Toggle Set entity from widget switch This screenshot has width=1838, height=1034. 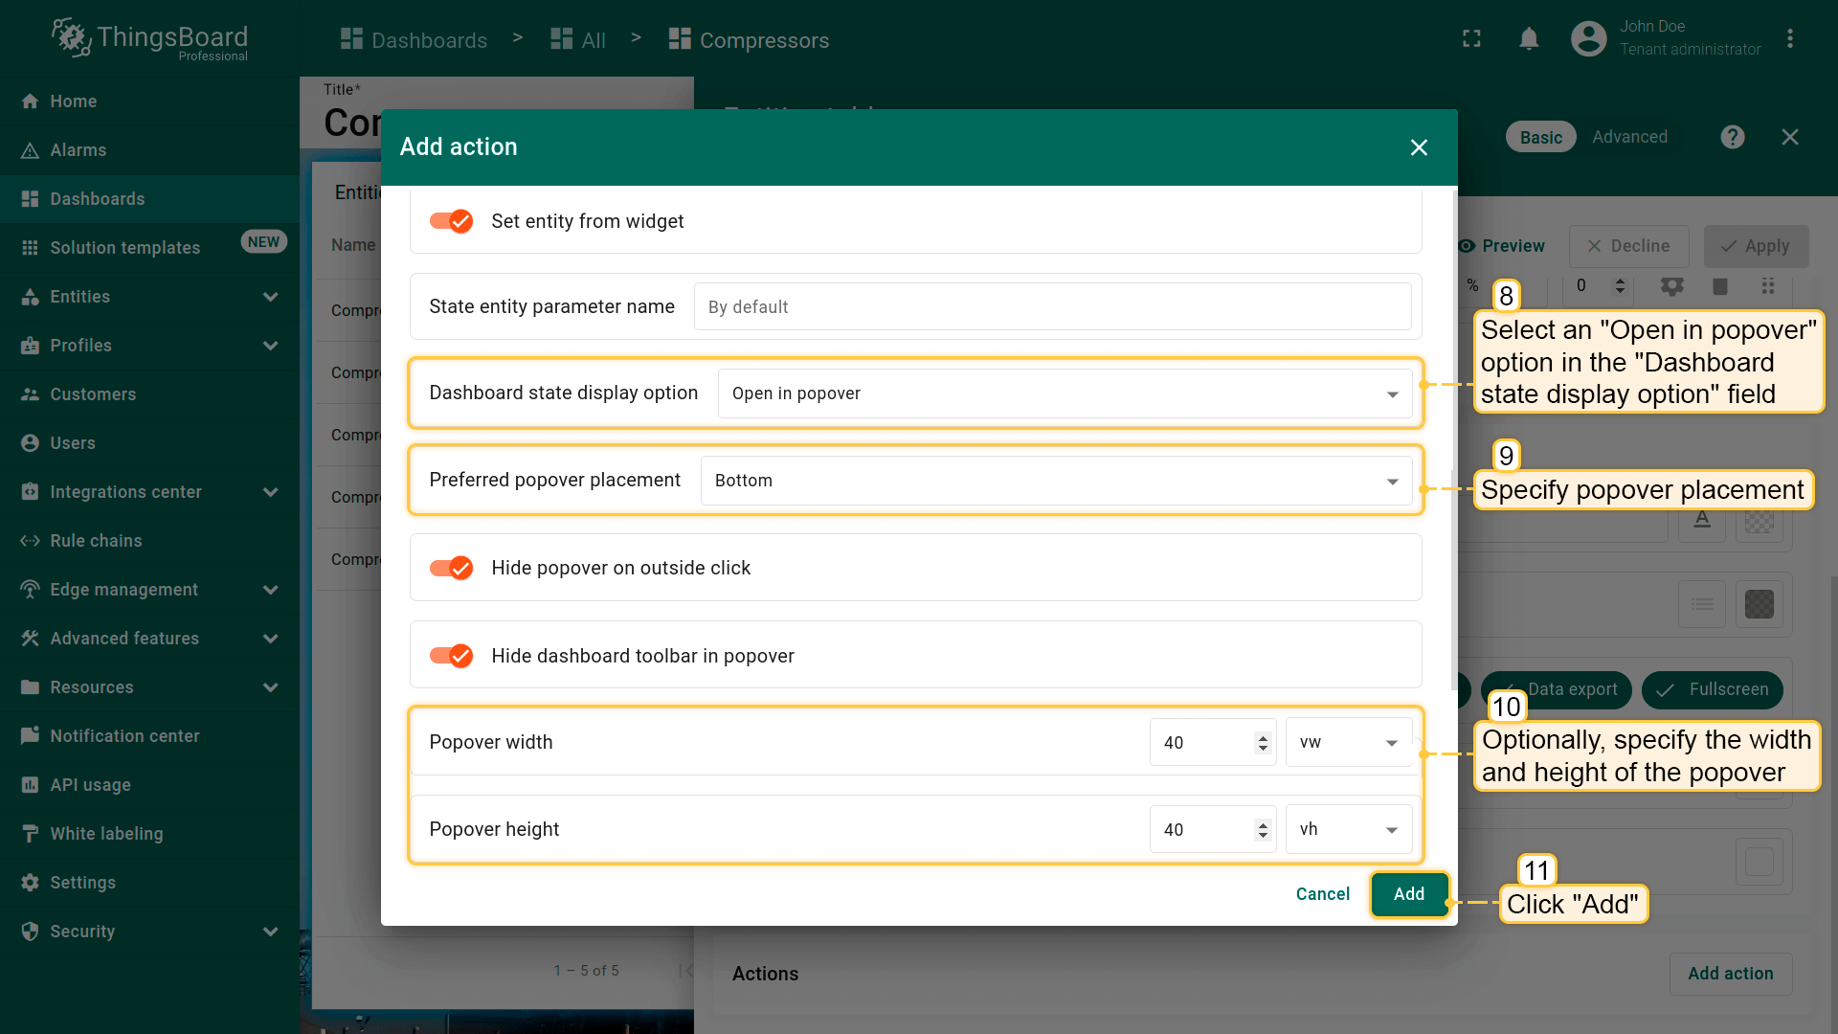[451, 221]
